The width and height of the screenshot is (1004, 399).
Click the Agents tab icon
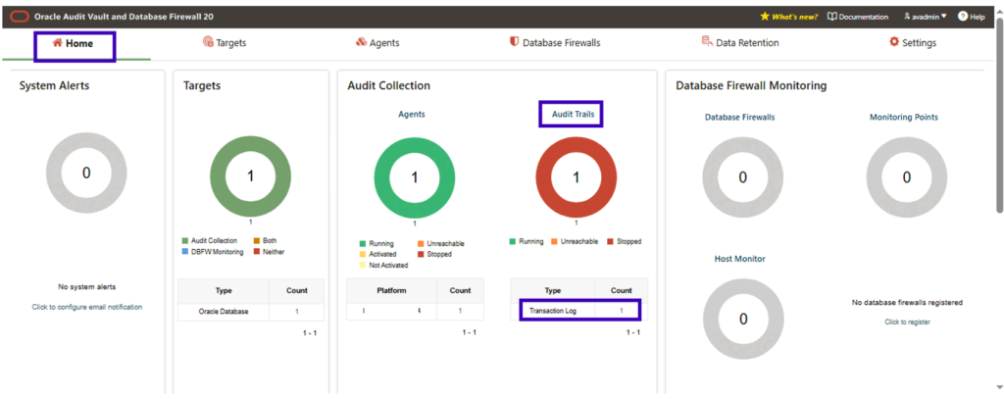361,42
